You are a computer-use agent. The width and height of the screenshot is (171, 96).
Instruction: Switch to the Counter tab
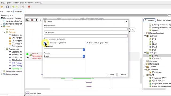pos(9,11)
